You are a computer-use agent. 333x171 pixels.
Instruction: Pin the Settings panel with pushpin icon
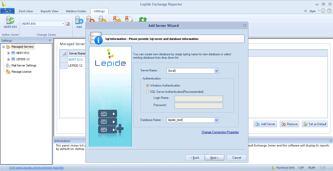pos(50,41)
